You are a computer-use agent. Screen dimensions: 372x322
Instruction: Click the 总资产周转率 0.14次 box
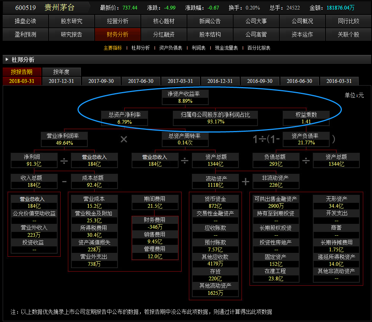[x=185, y=139]
